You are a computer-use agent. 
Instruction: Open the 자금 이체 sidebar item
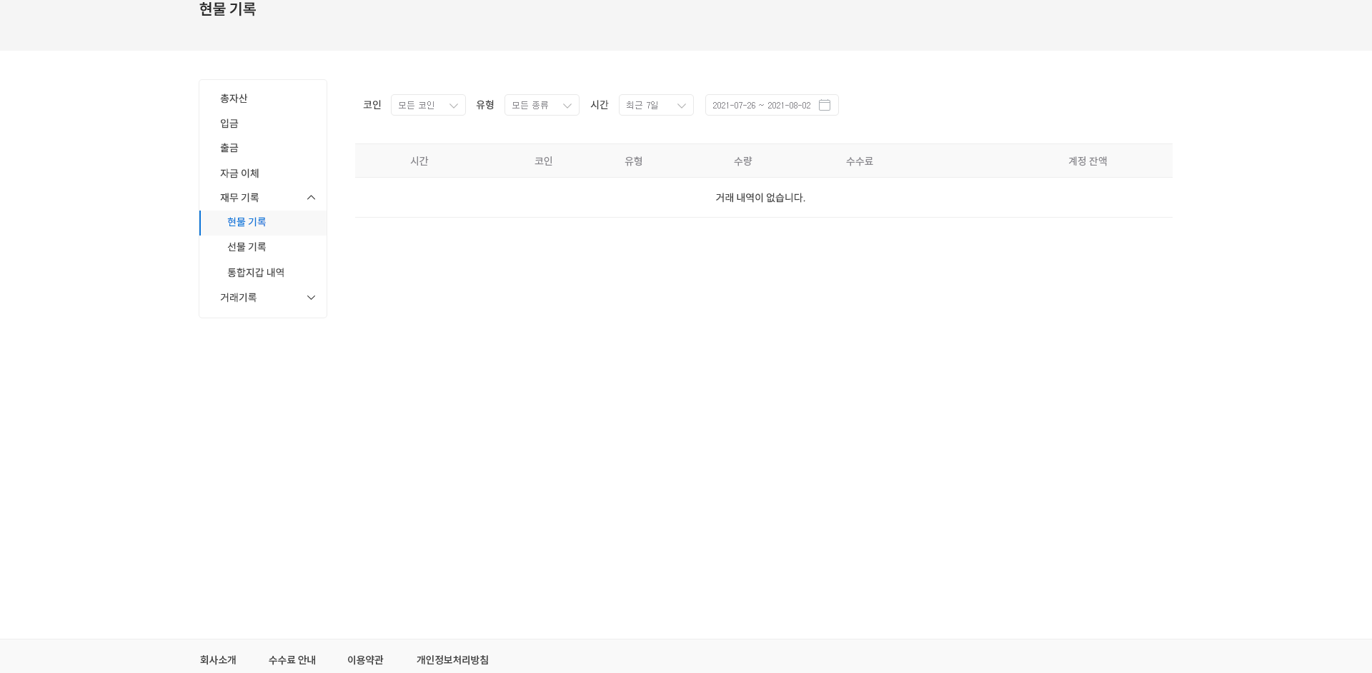[239, 173]
